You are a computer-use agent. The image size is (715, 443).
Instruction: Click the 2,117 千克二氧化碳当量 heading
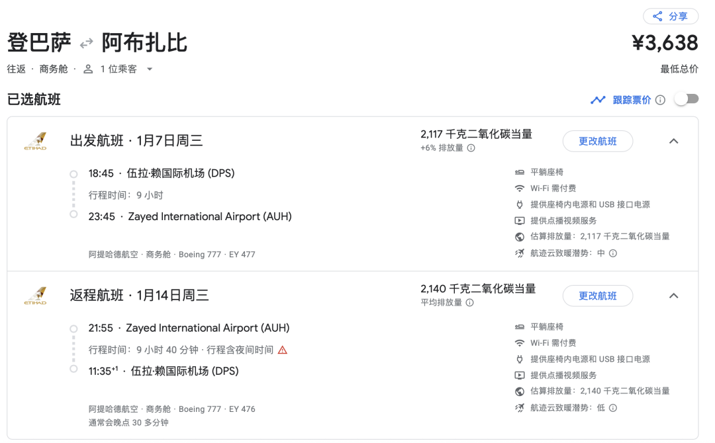477,134
